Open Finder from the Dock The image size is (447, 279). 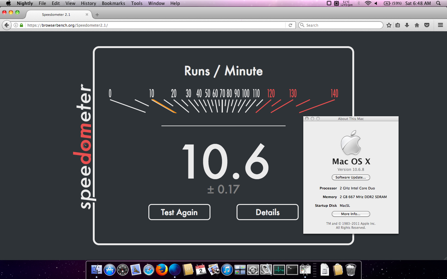97,269
